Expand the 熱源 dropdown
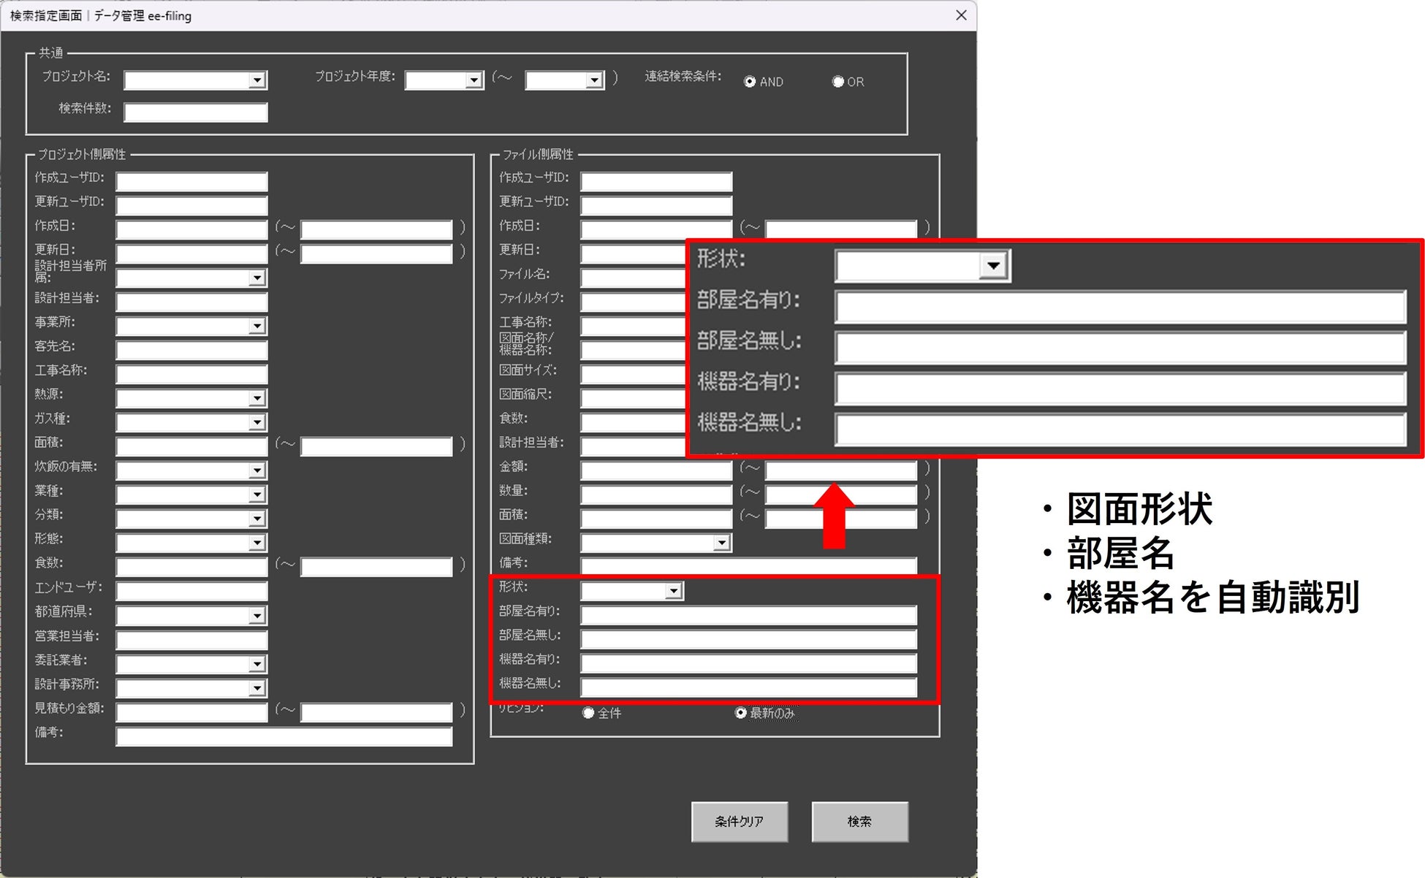1425x878 pixels. pos(256,398)
